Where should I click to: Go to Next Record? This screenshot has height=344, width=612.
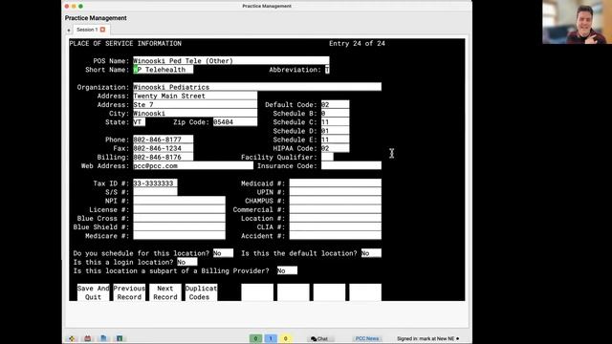(165, 292)
